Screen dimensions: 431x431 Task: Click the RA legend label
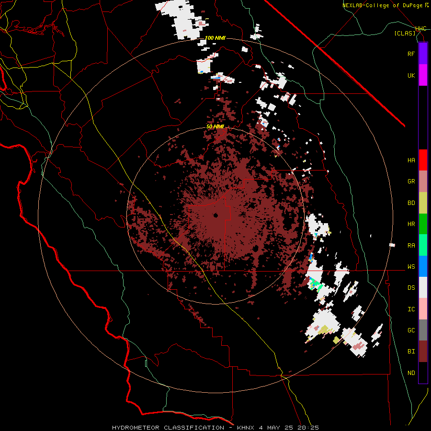coord(411,246)
